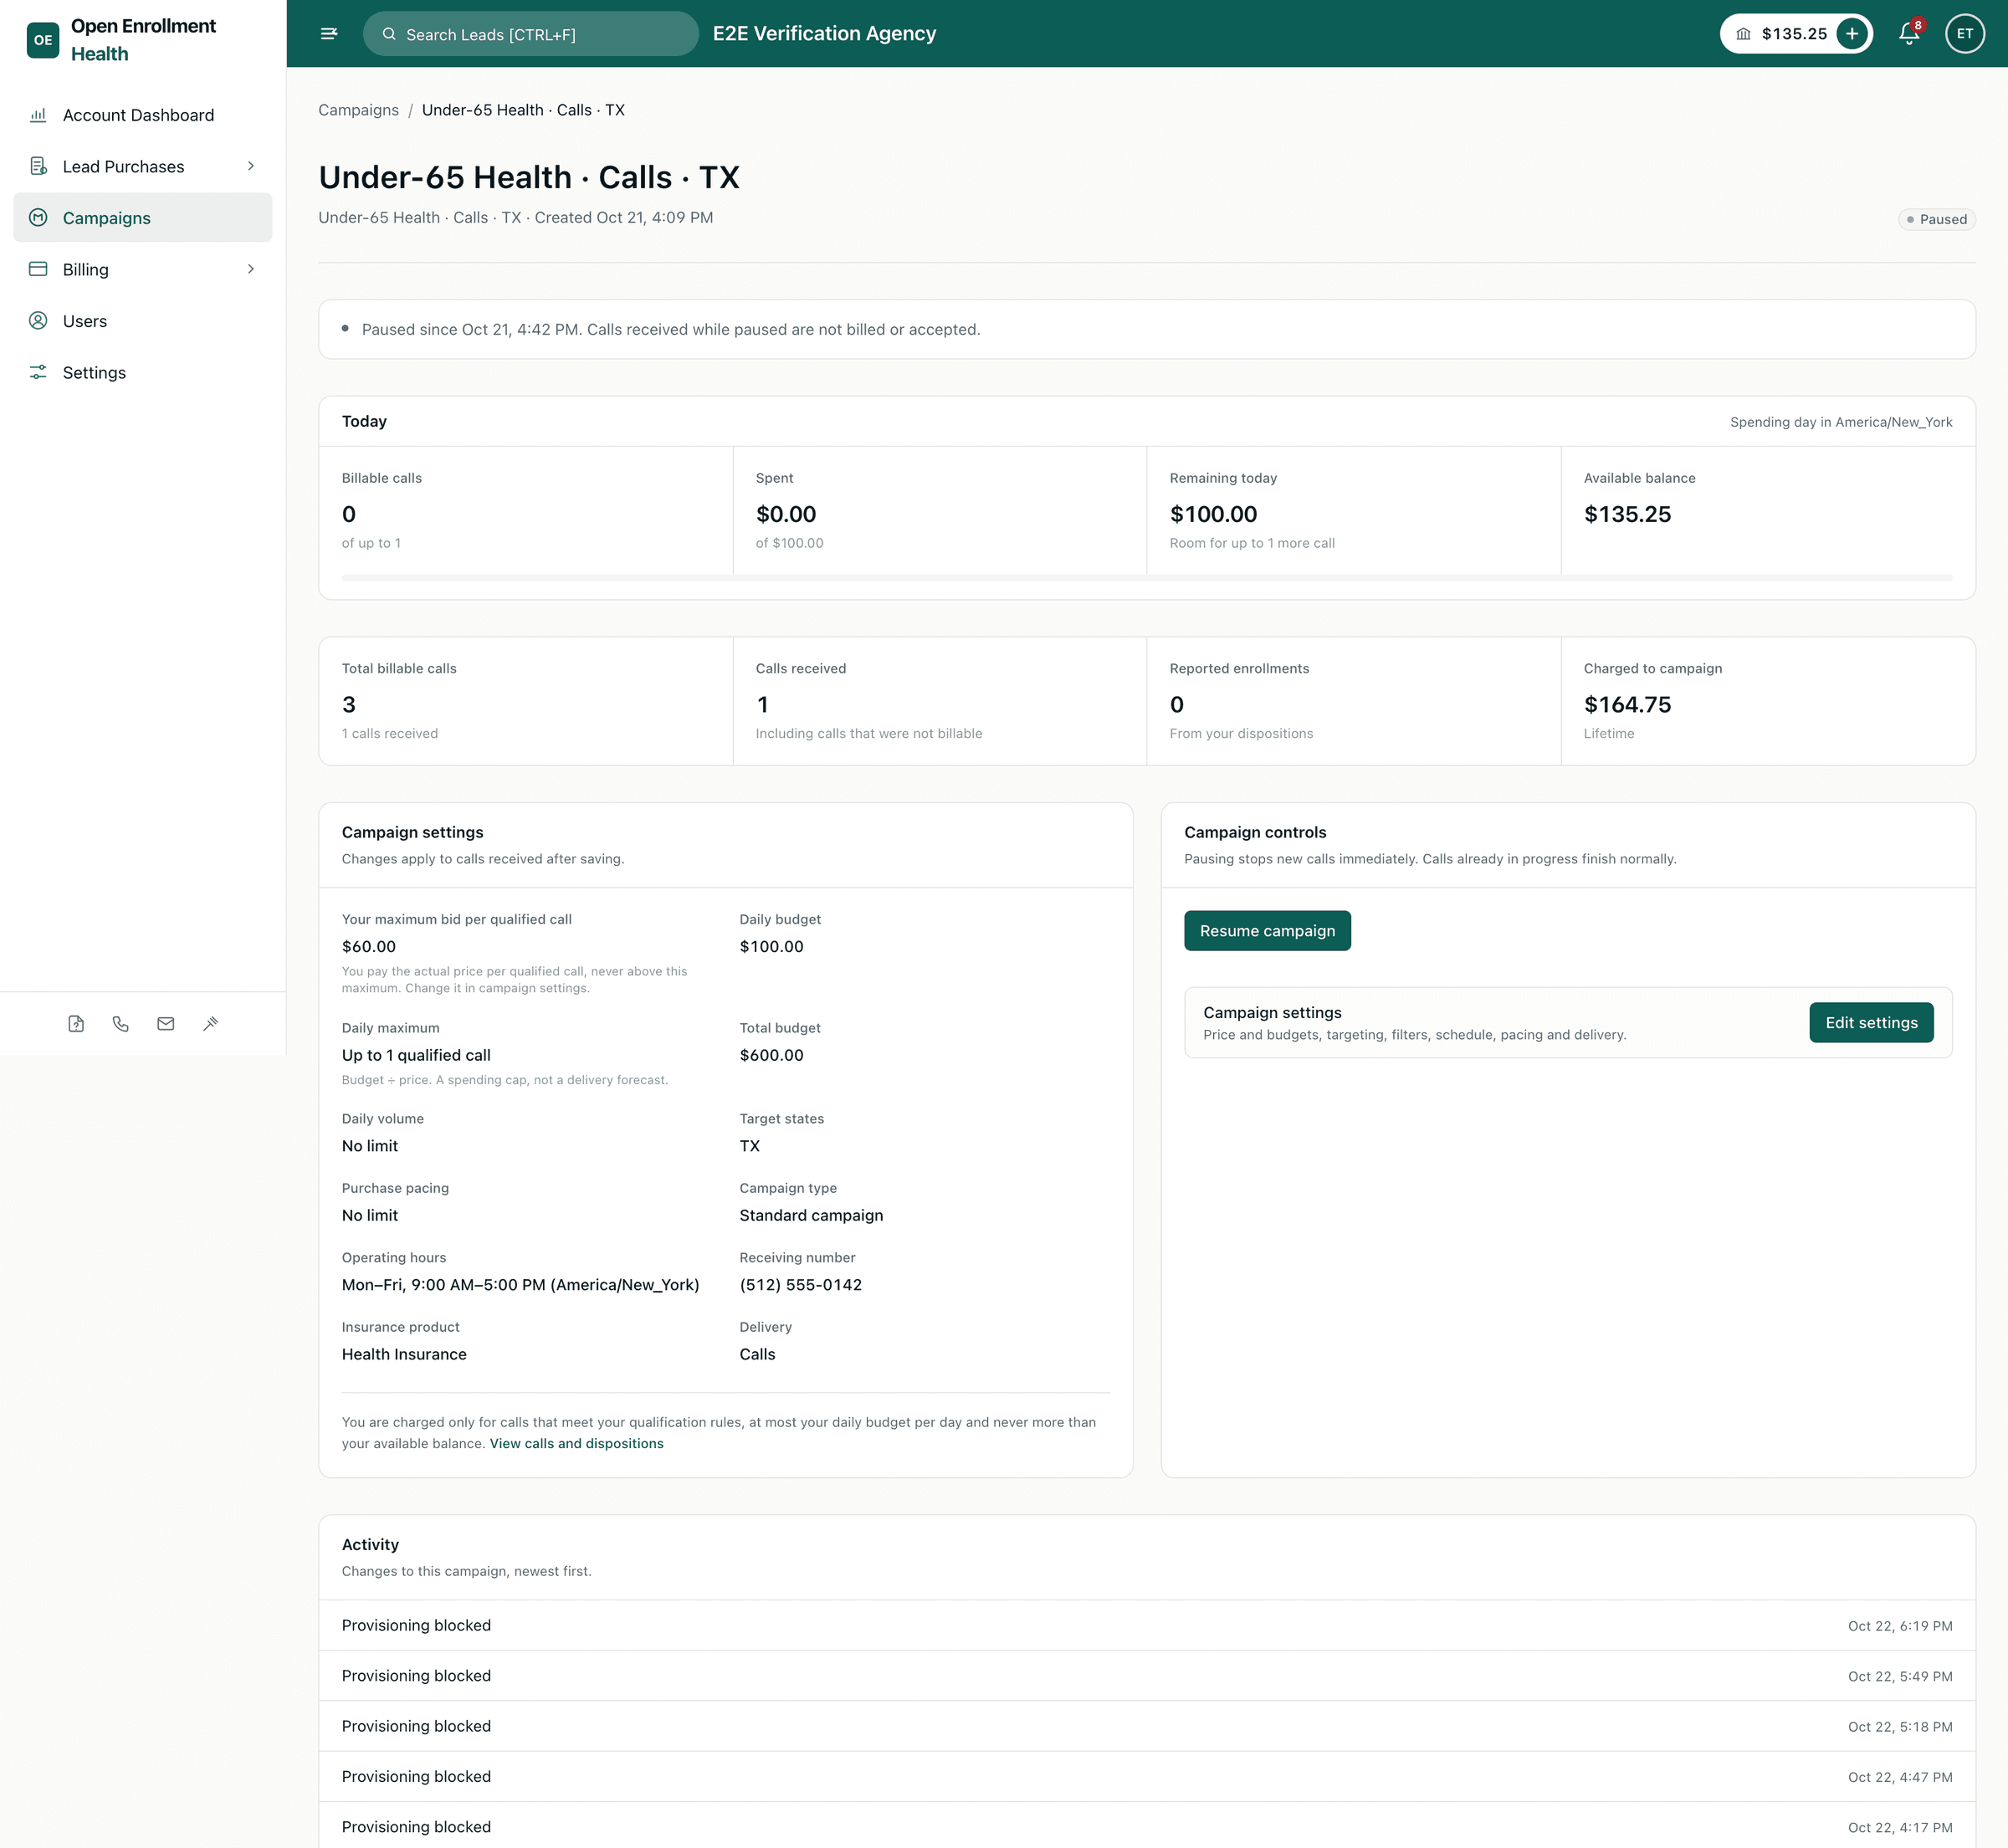Click the Lead Purchases document icon
The image size is (2008, 1848).
pos(38,166)
